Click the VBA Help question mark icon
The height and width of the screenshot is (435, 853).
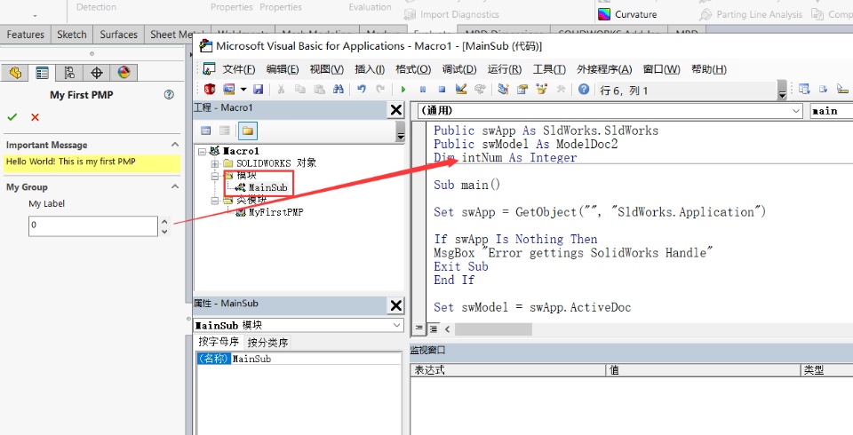click(584, 89)
